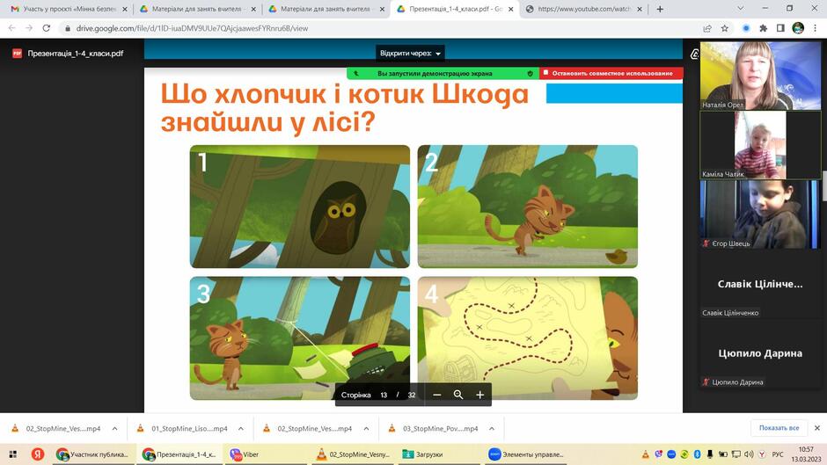827x465 pixels.
Task: Open the tab search chevron in title bar
Action: coord(740,9)
